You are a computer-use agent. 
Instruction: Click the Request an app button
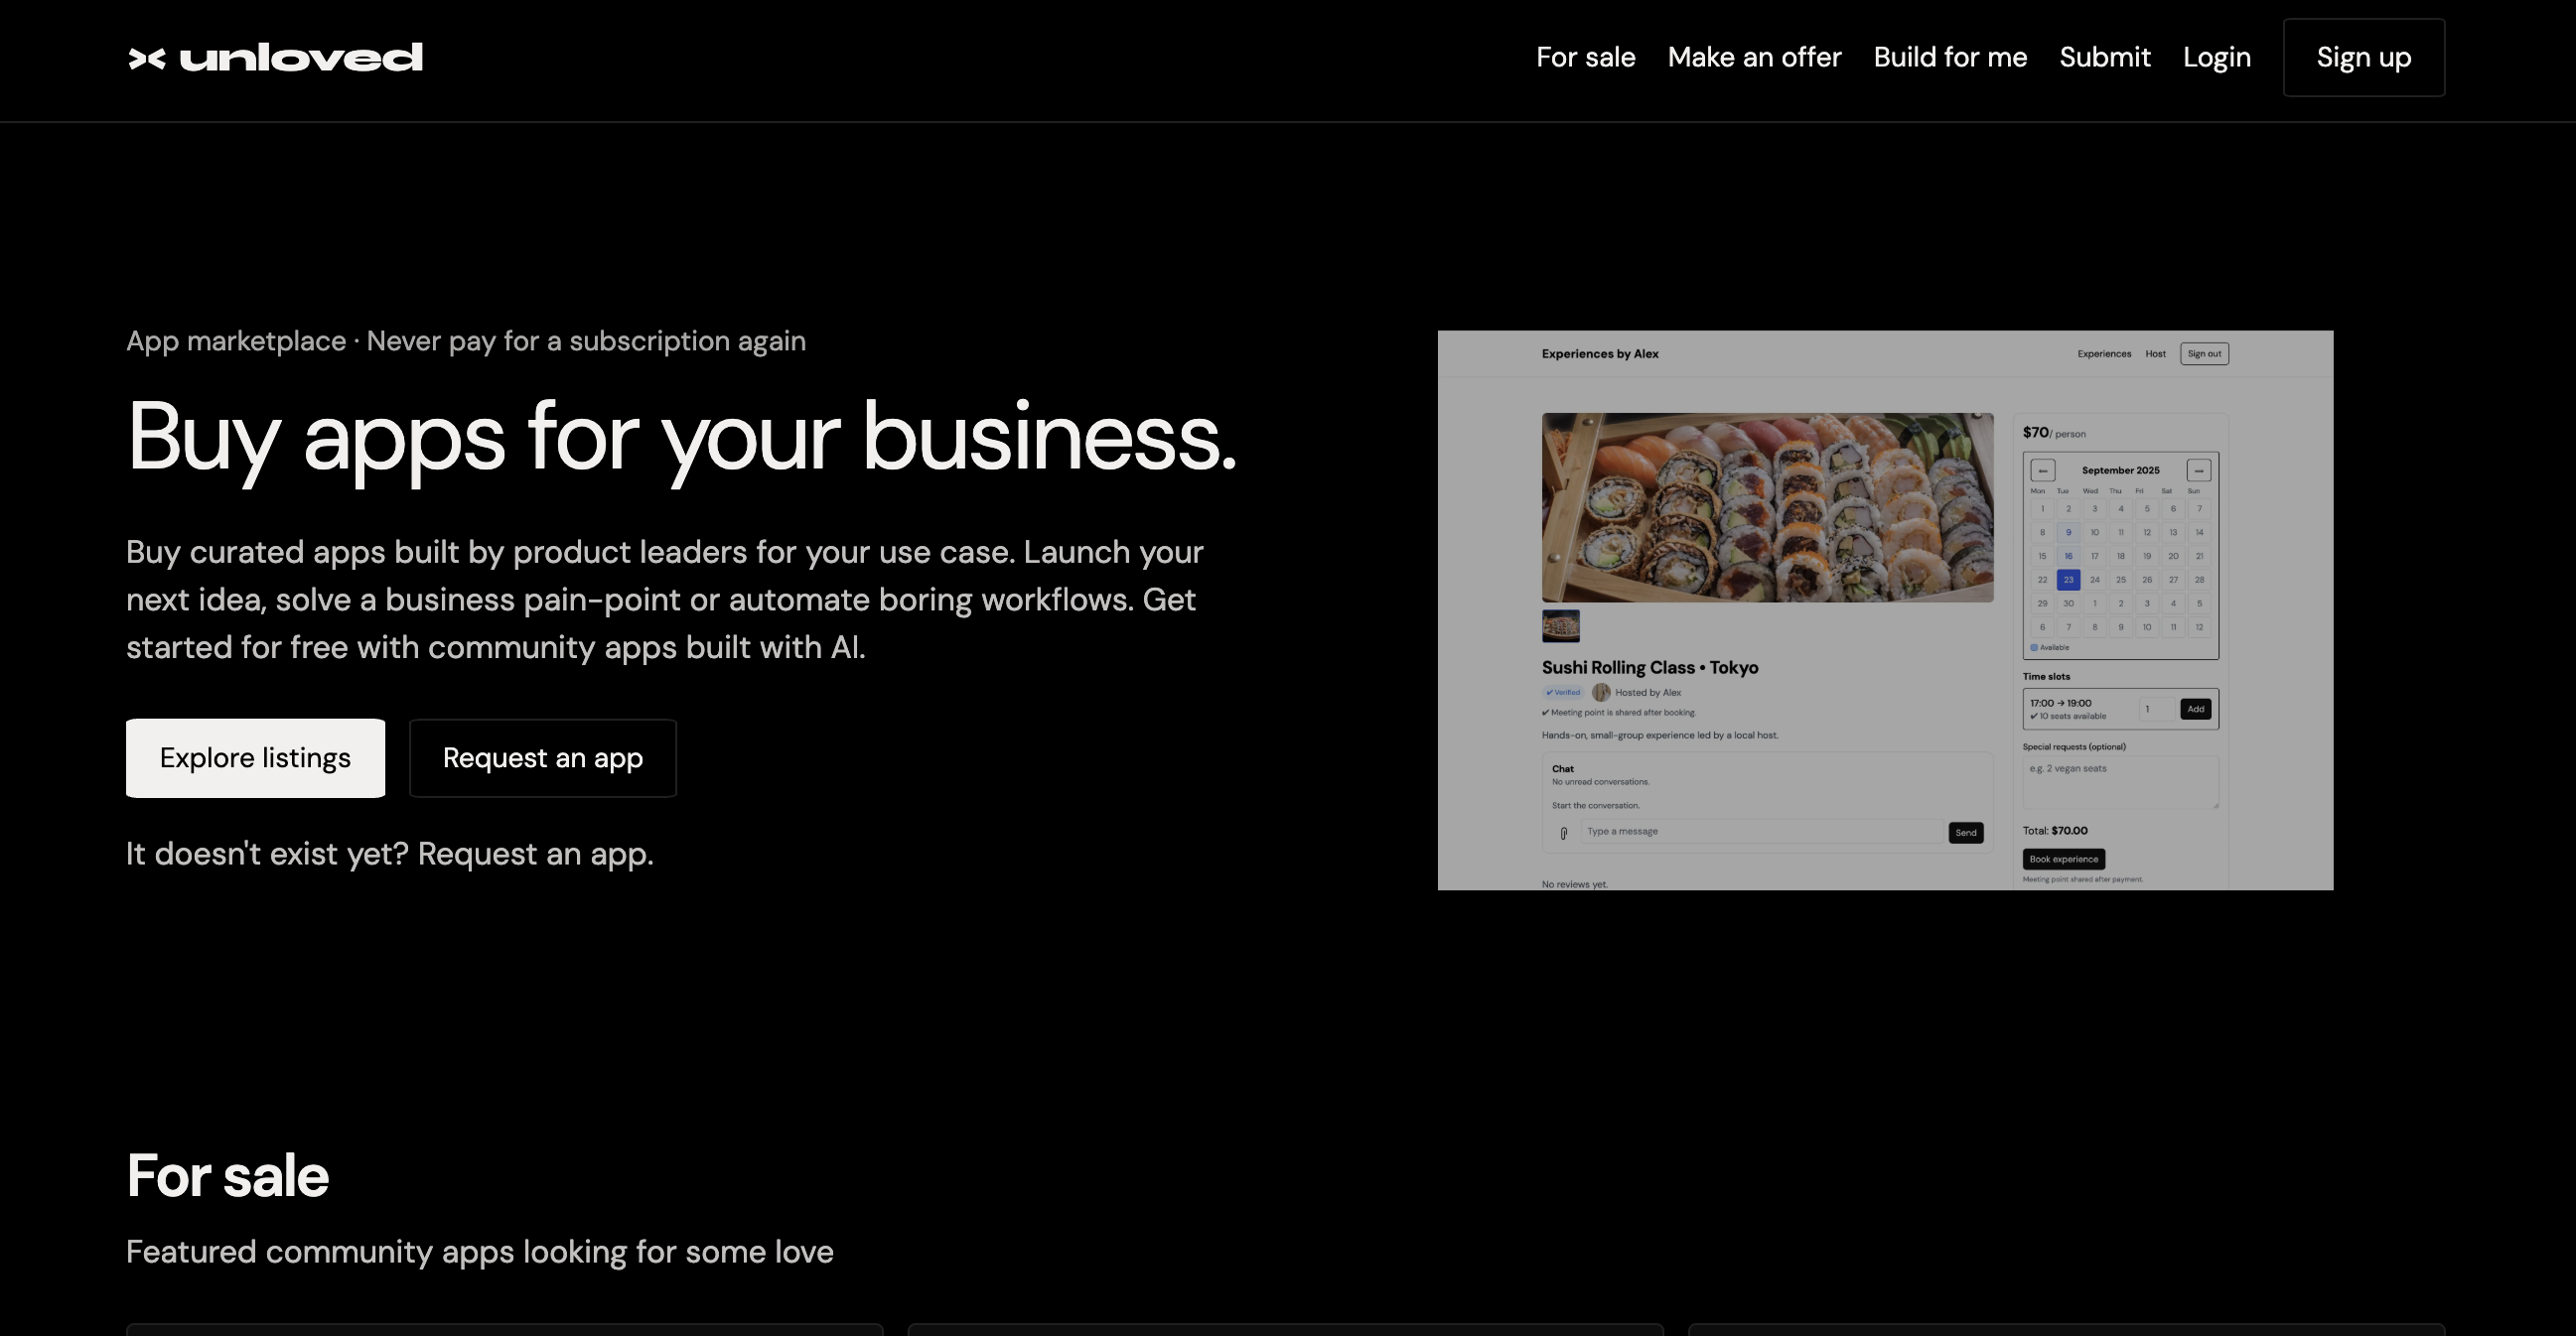click(x=542, y=758)
